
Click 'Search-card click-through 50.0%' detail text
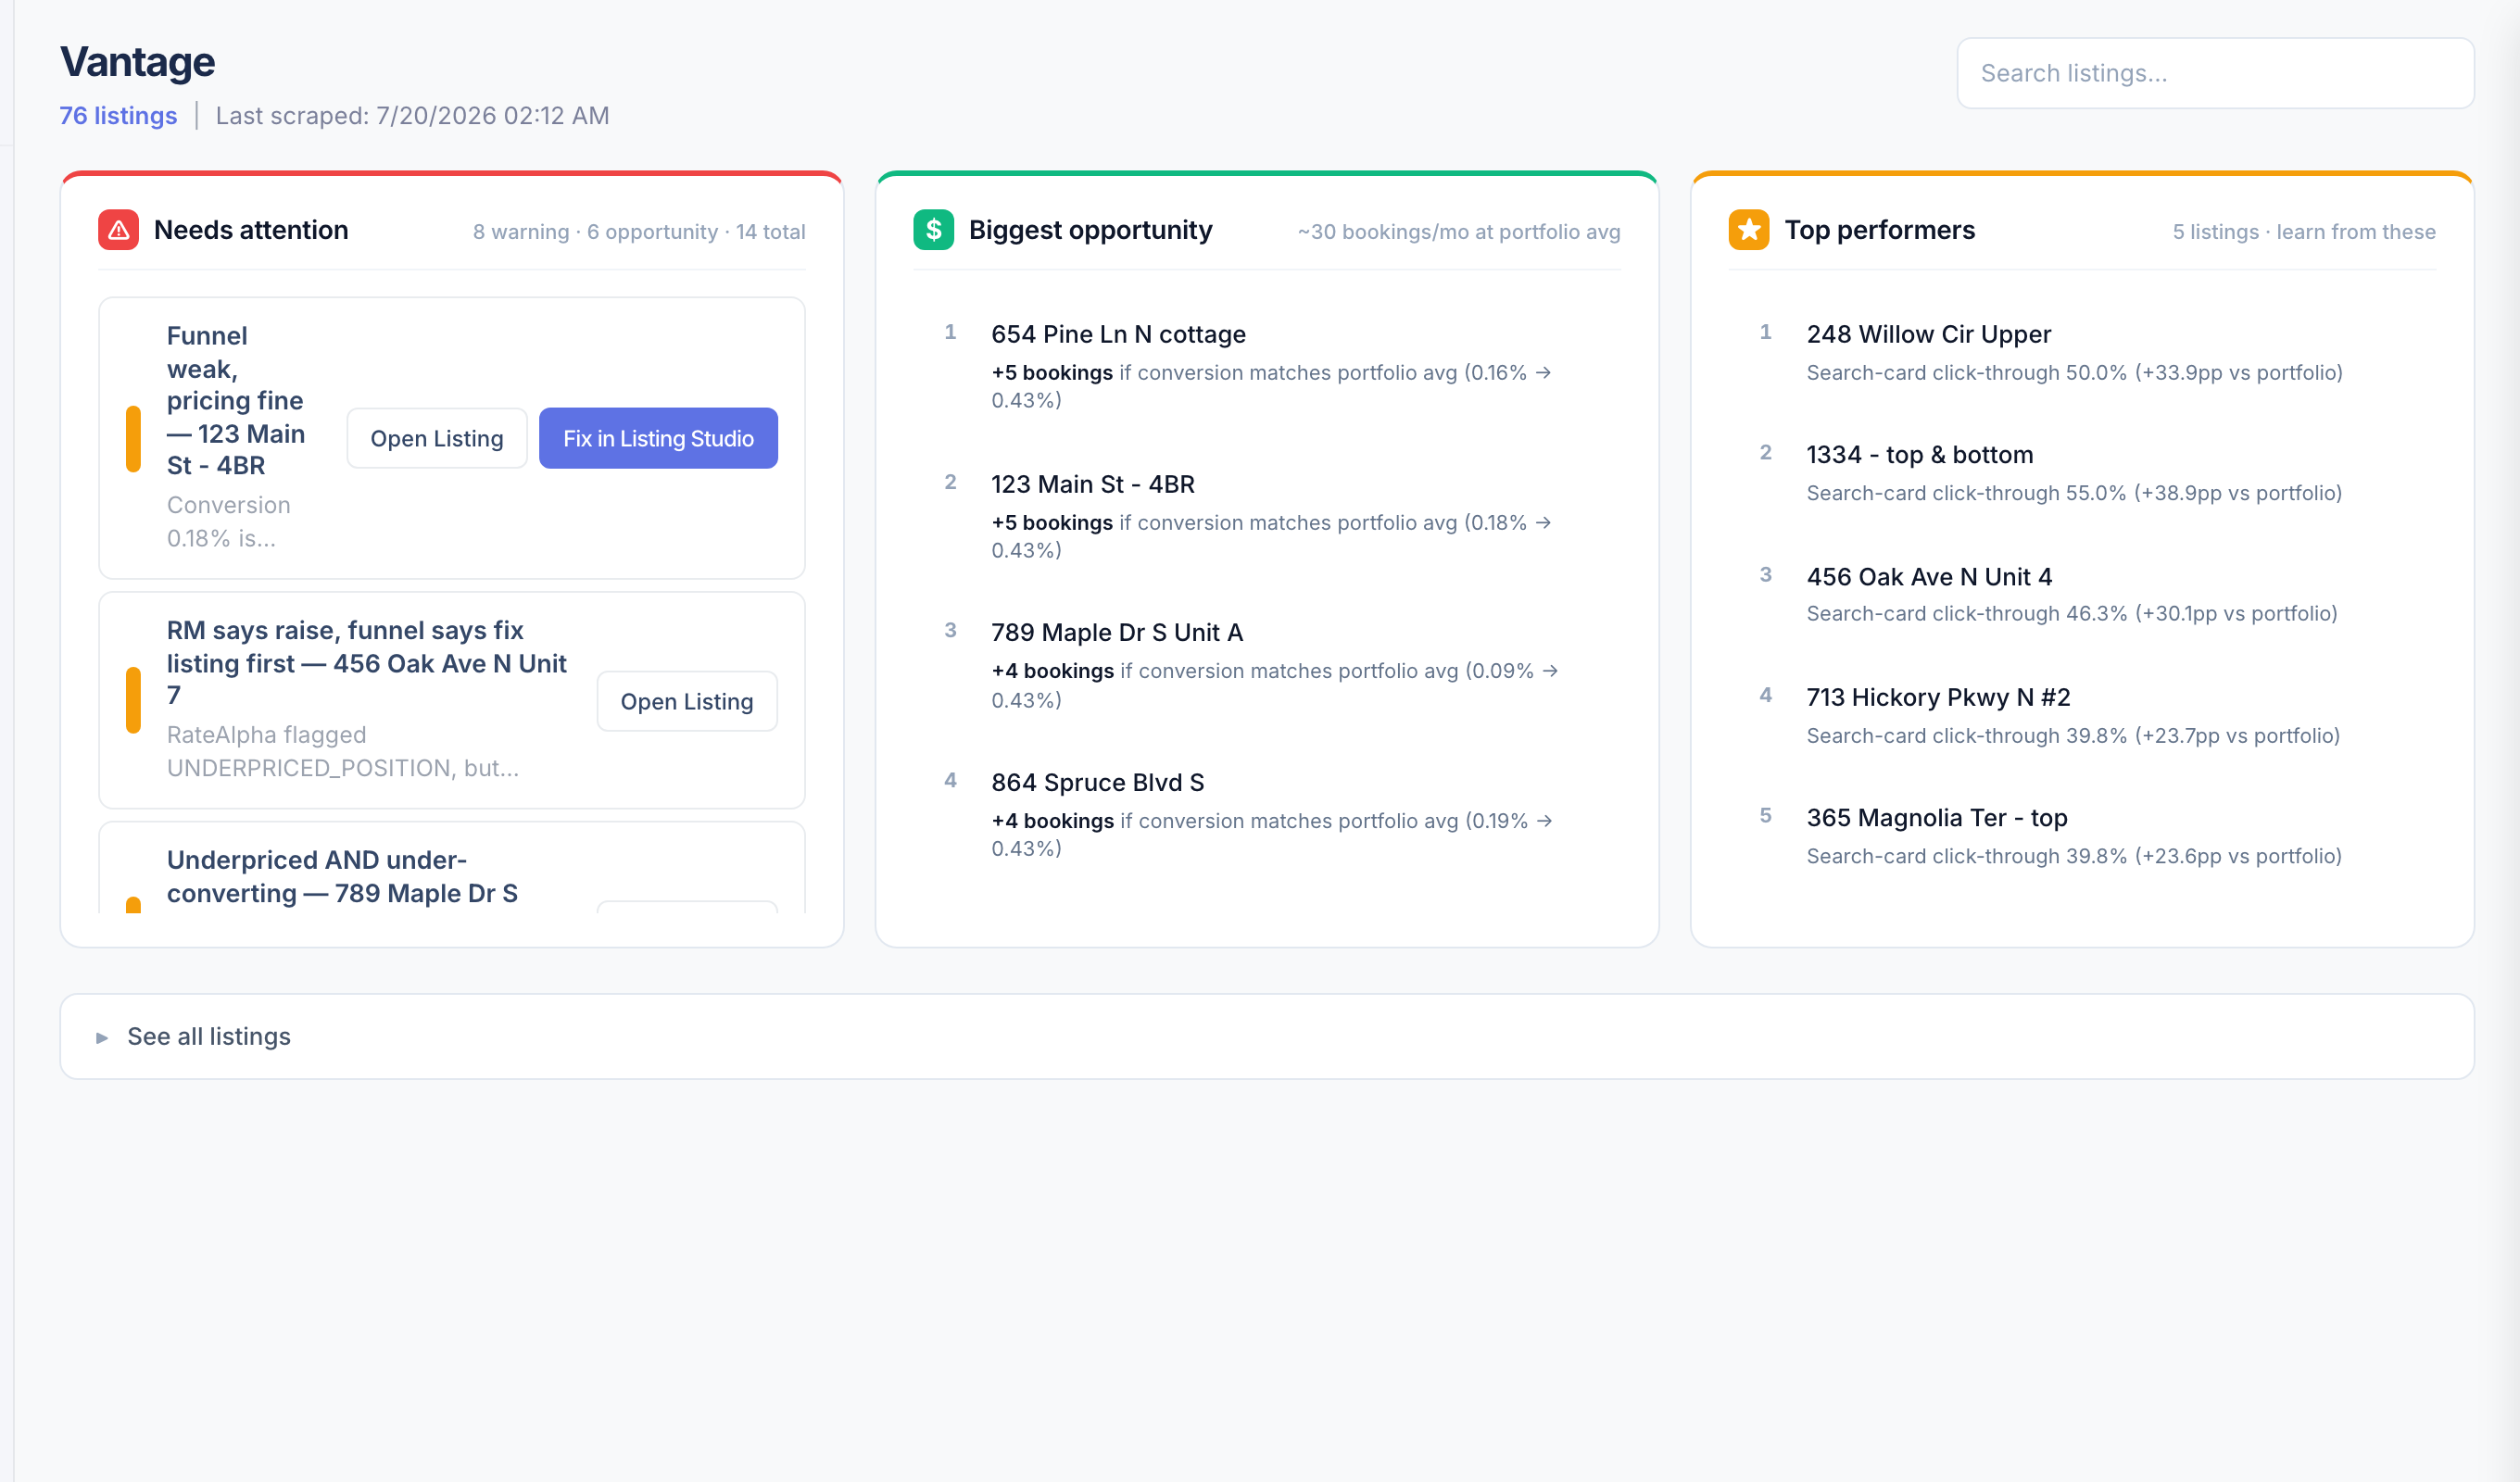tap(2074, 372)
